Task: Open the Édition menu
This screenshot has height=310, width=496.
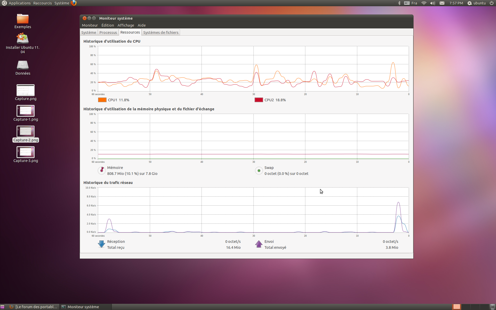Action: tap(107, 25)
